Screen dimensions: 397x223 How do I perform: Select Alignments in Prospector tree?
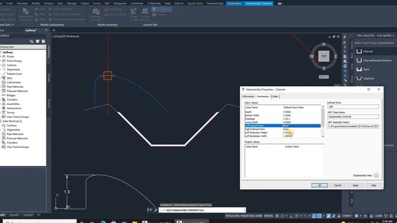[14, 69]
